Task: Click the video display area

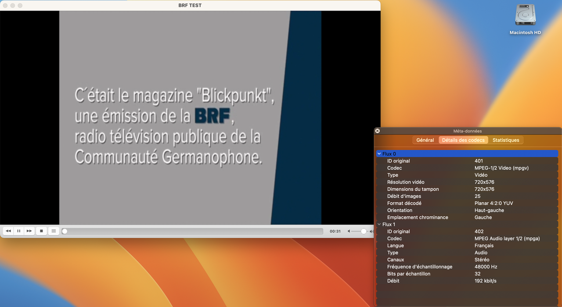Action: coord(190,118)
